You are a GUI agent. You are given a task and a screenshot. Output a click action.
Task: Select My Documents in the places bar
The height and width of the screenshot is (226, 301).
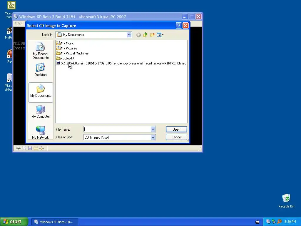(x=41, y=92)
